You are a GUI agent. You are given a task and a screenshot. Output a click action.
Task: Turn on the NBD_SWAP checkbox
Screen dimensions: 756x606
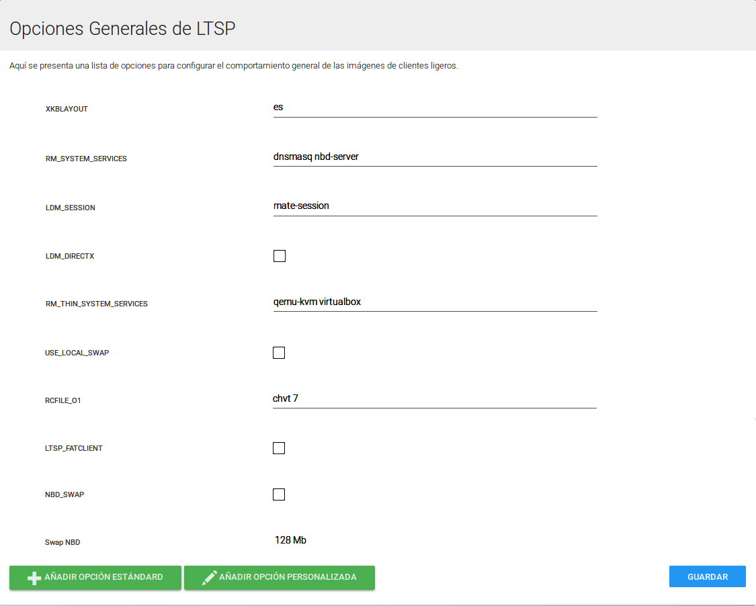point(279,494)
